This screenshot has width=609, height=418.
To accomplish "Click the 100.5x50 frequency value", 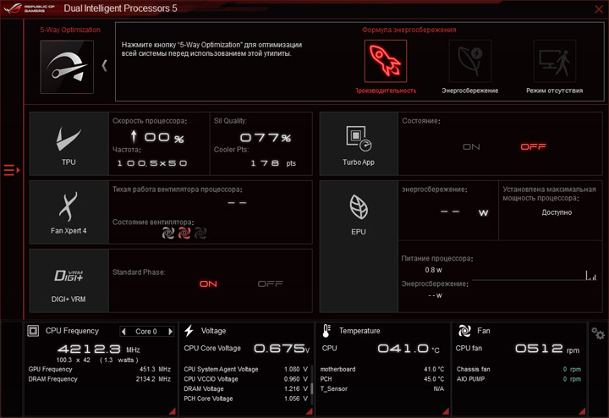I will click(x=152, y=163).
